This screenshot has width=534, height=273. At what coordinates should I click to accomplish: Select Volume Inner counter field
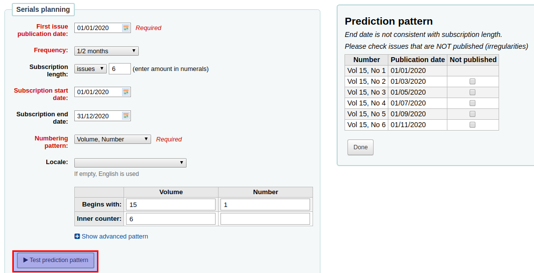[171, 219]
